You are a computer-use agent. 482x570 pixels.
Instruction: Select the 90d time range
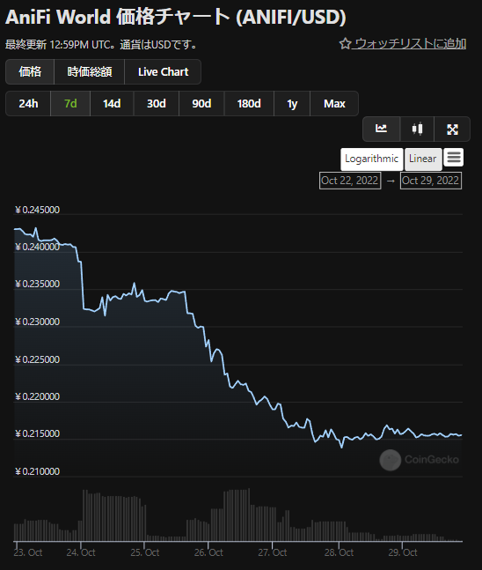[x=201, y=104]
